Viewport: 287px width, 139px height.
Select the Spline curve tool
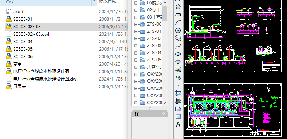coord(178,46)
